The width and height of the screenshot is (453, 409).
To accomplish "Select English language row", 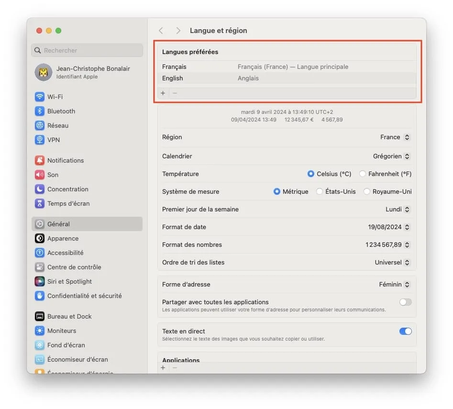I will [287, 78].
